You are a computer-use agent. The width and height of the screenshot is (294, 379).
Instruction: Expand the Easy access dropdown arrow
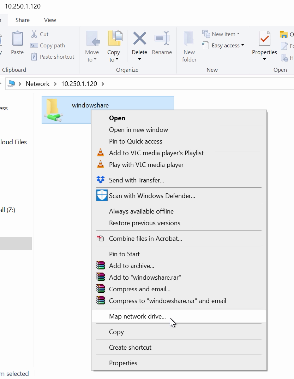242,45
